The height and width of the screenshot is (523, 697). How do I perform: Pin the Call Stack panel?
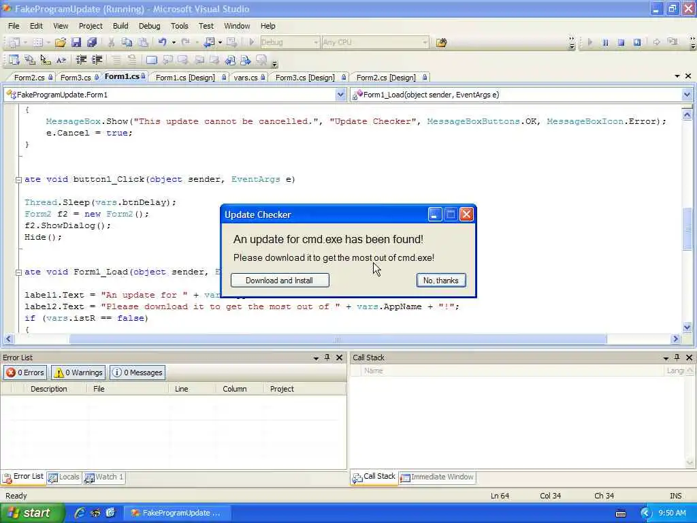677,357
